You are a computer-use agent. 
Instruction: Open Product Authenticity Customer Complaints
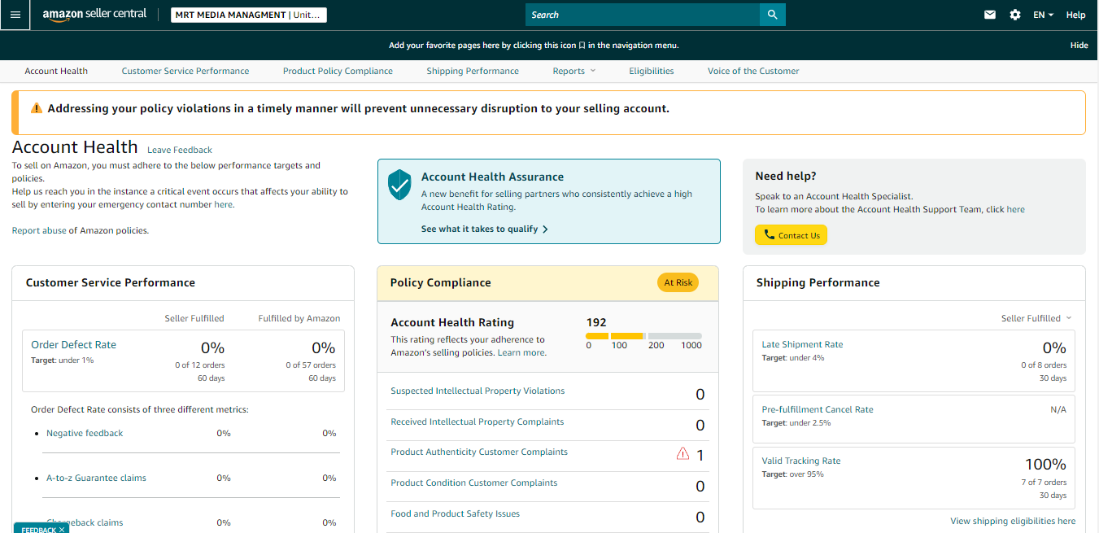[x=479, y=452]
